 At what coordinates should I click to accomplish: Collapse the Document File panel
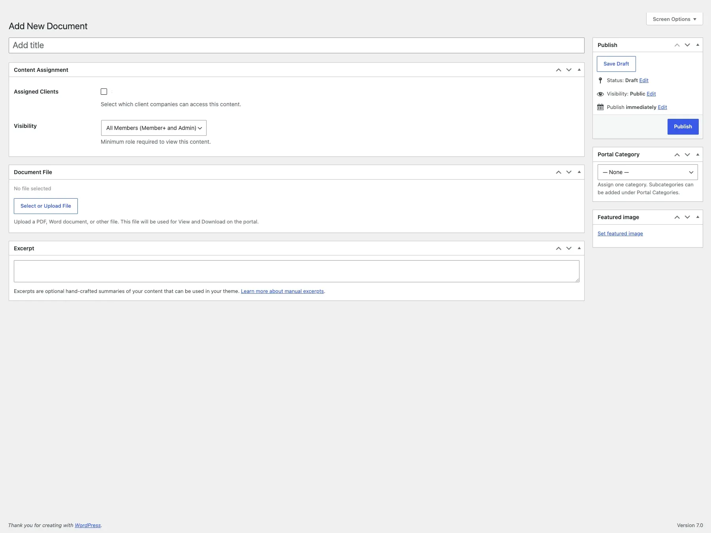[x=579, y=172]
